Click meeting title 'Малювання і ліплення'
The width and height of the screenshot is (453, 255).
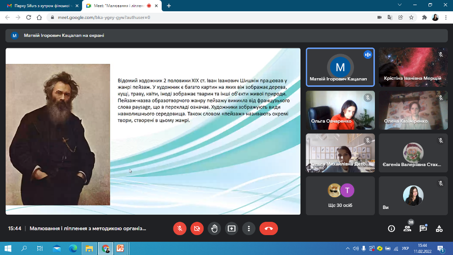(88, 228)
